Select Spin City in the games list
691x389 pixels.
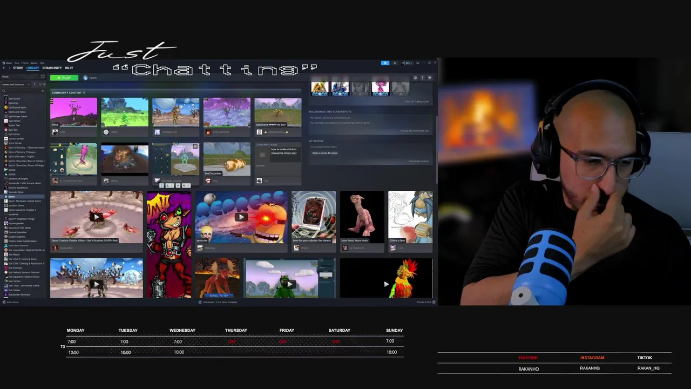13,130
